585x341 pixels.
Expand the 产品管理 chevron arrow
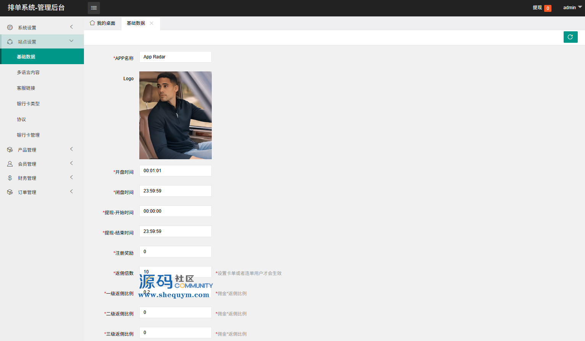click(x=71, y=149)
